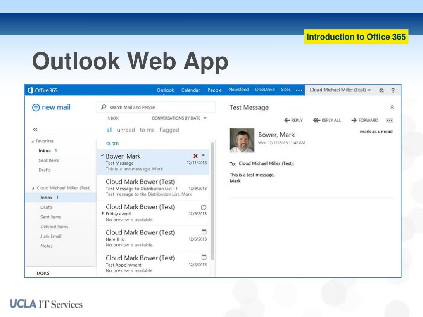Image resolution: width=423 pixels, height=317 pixels.
Task: Open the Junk Email folder
Action: point(51,237)
